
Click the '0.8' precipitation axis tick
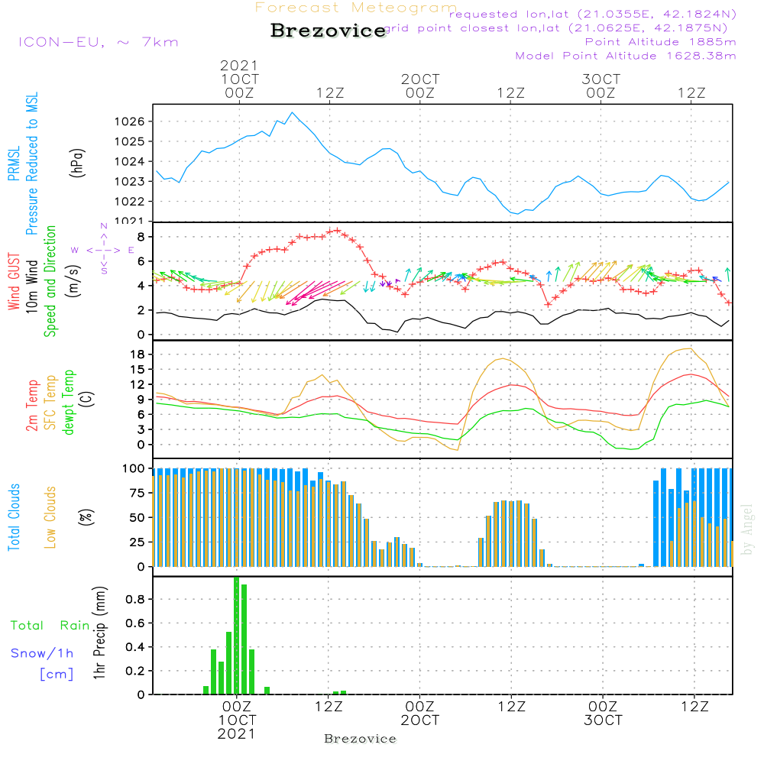pyautogui.click(x=134, y=599)
